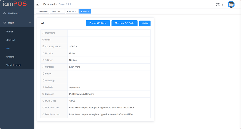Open Dashboard from the sidebar

tap(14, 13)
